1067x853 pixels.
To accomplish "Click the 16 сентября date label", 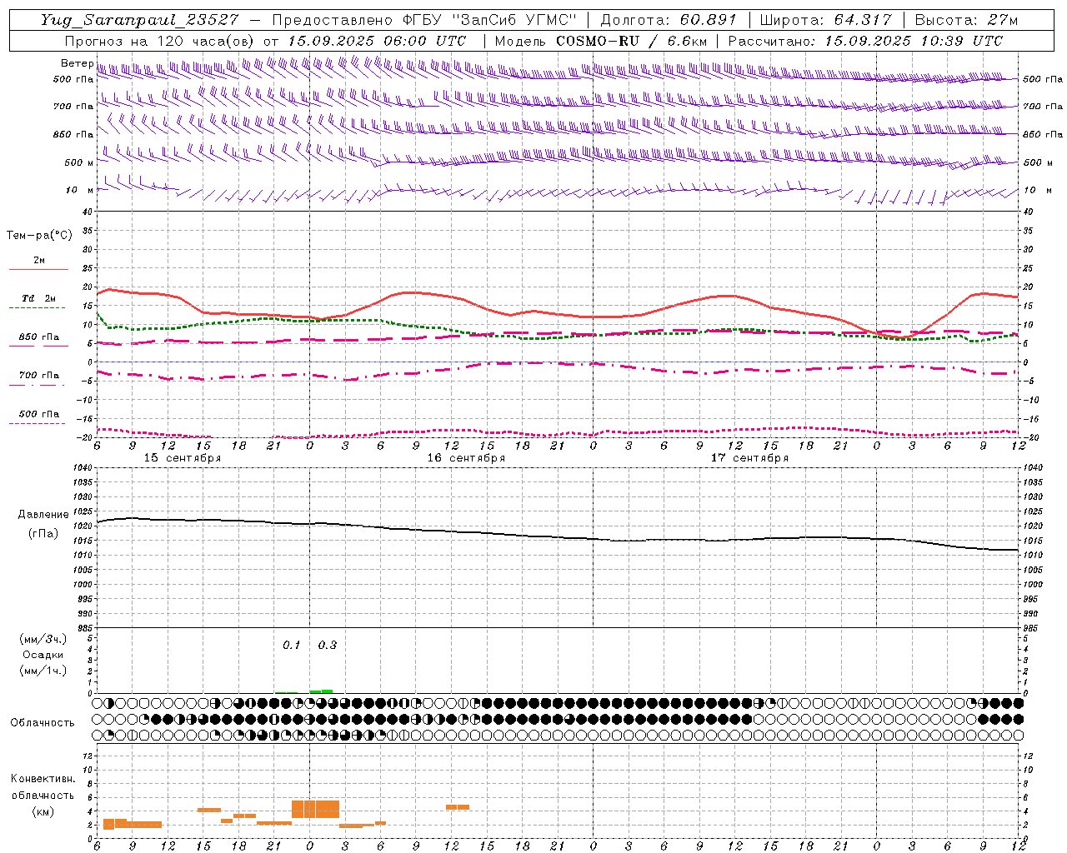I will pos(466,458).
